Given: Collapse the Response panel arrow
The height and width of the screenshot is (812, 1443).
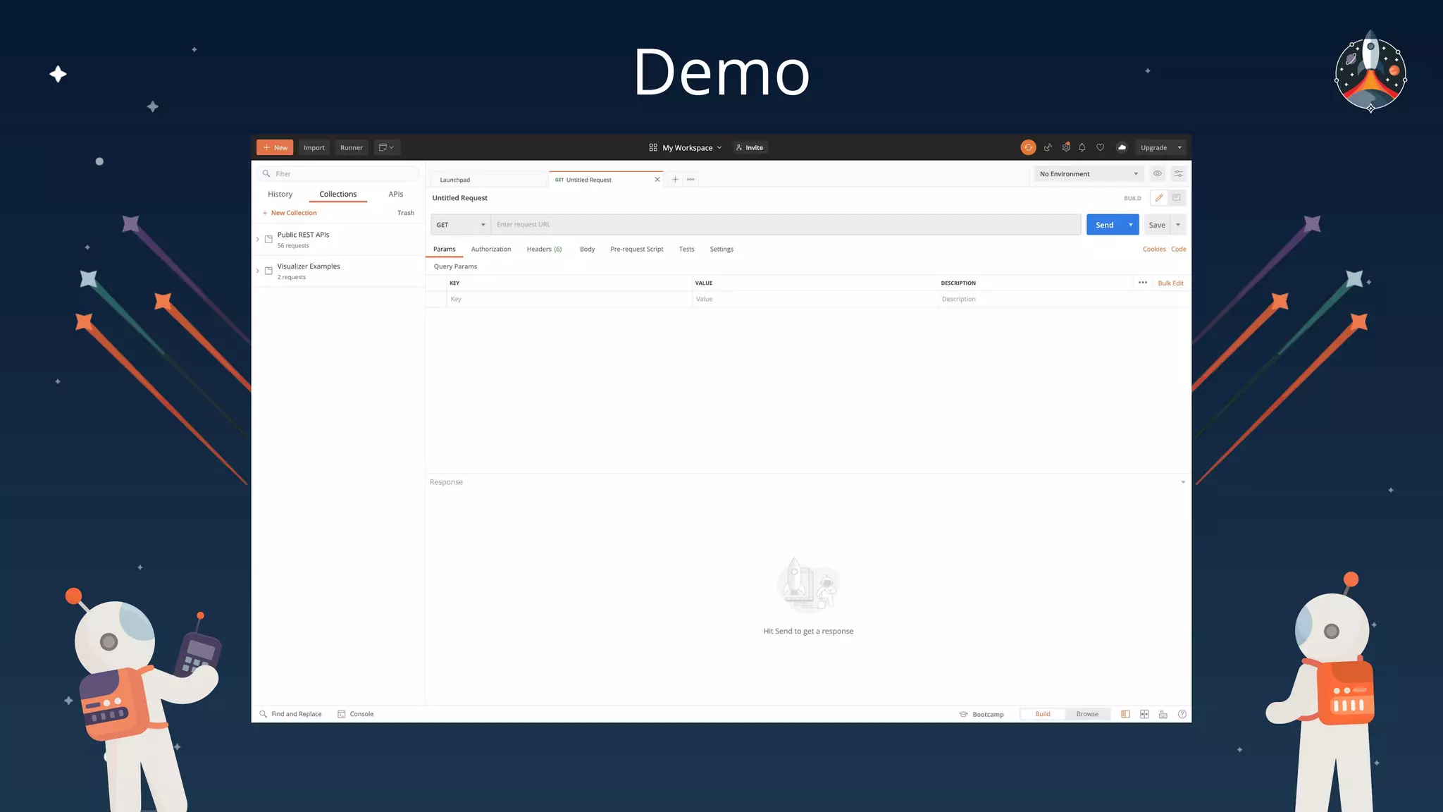Looking at the screenshot, I should (x=1183, y=482).
